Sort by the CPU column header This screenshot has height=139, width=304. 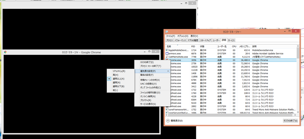[234, 46]
